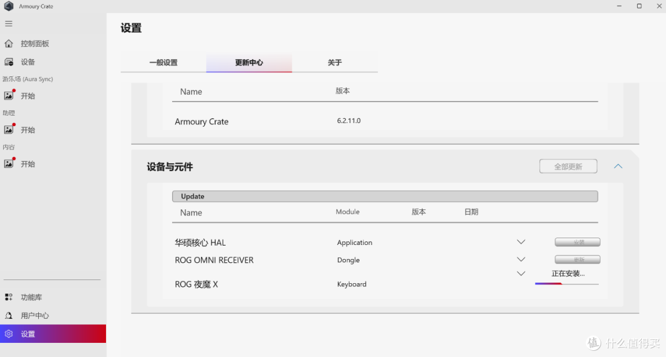The width and height of the screenshot is (666, 357).
Task: Click the Update section header bar
Action: click(385, 196)
